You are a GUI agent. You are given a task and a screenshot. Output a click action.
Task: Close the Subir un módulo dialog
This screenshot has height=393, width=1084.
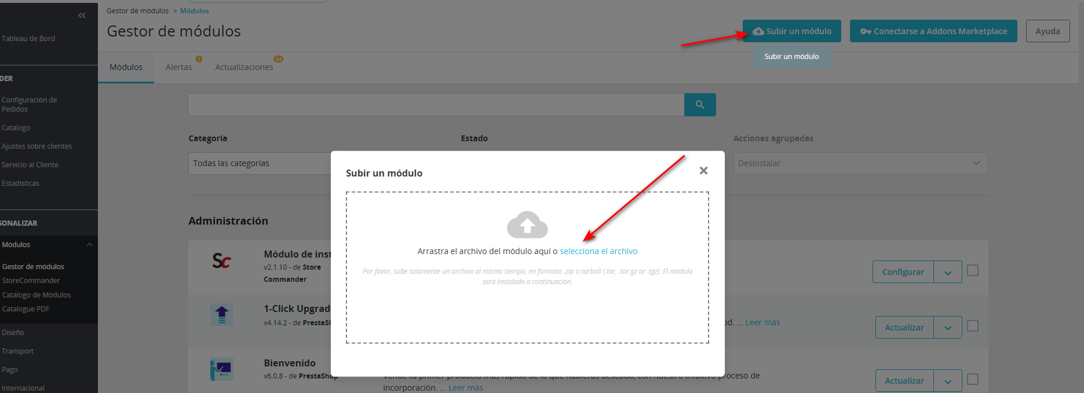[x=703, y=171]
